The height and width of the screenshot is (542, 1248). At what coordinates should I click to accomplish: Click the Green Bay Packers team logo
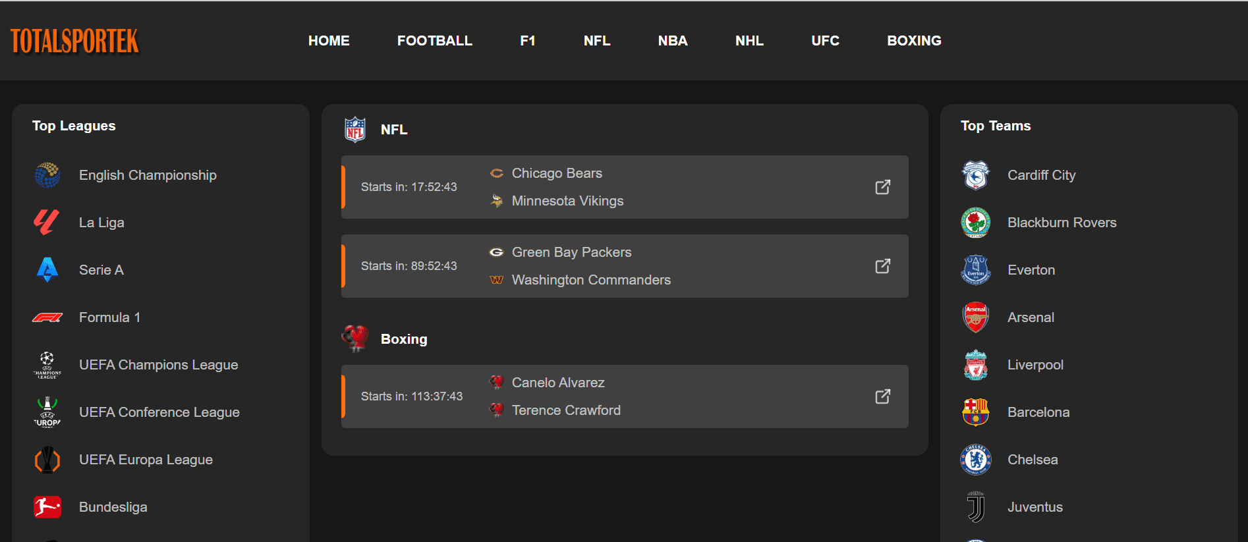click(x=496, y=252)
